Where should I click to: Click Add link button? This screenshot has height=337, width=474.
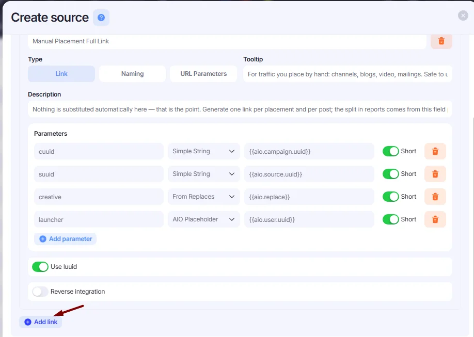(x=40, y=322)
